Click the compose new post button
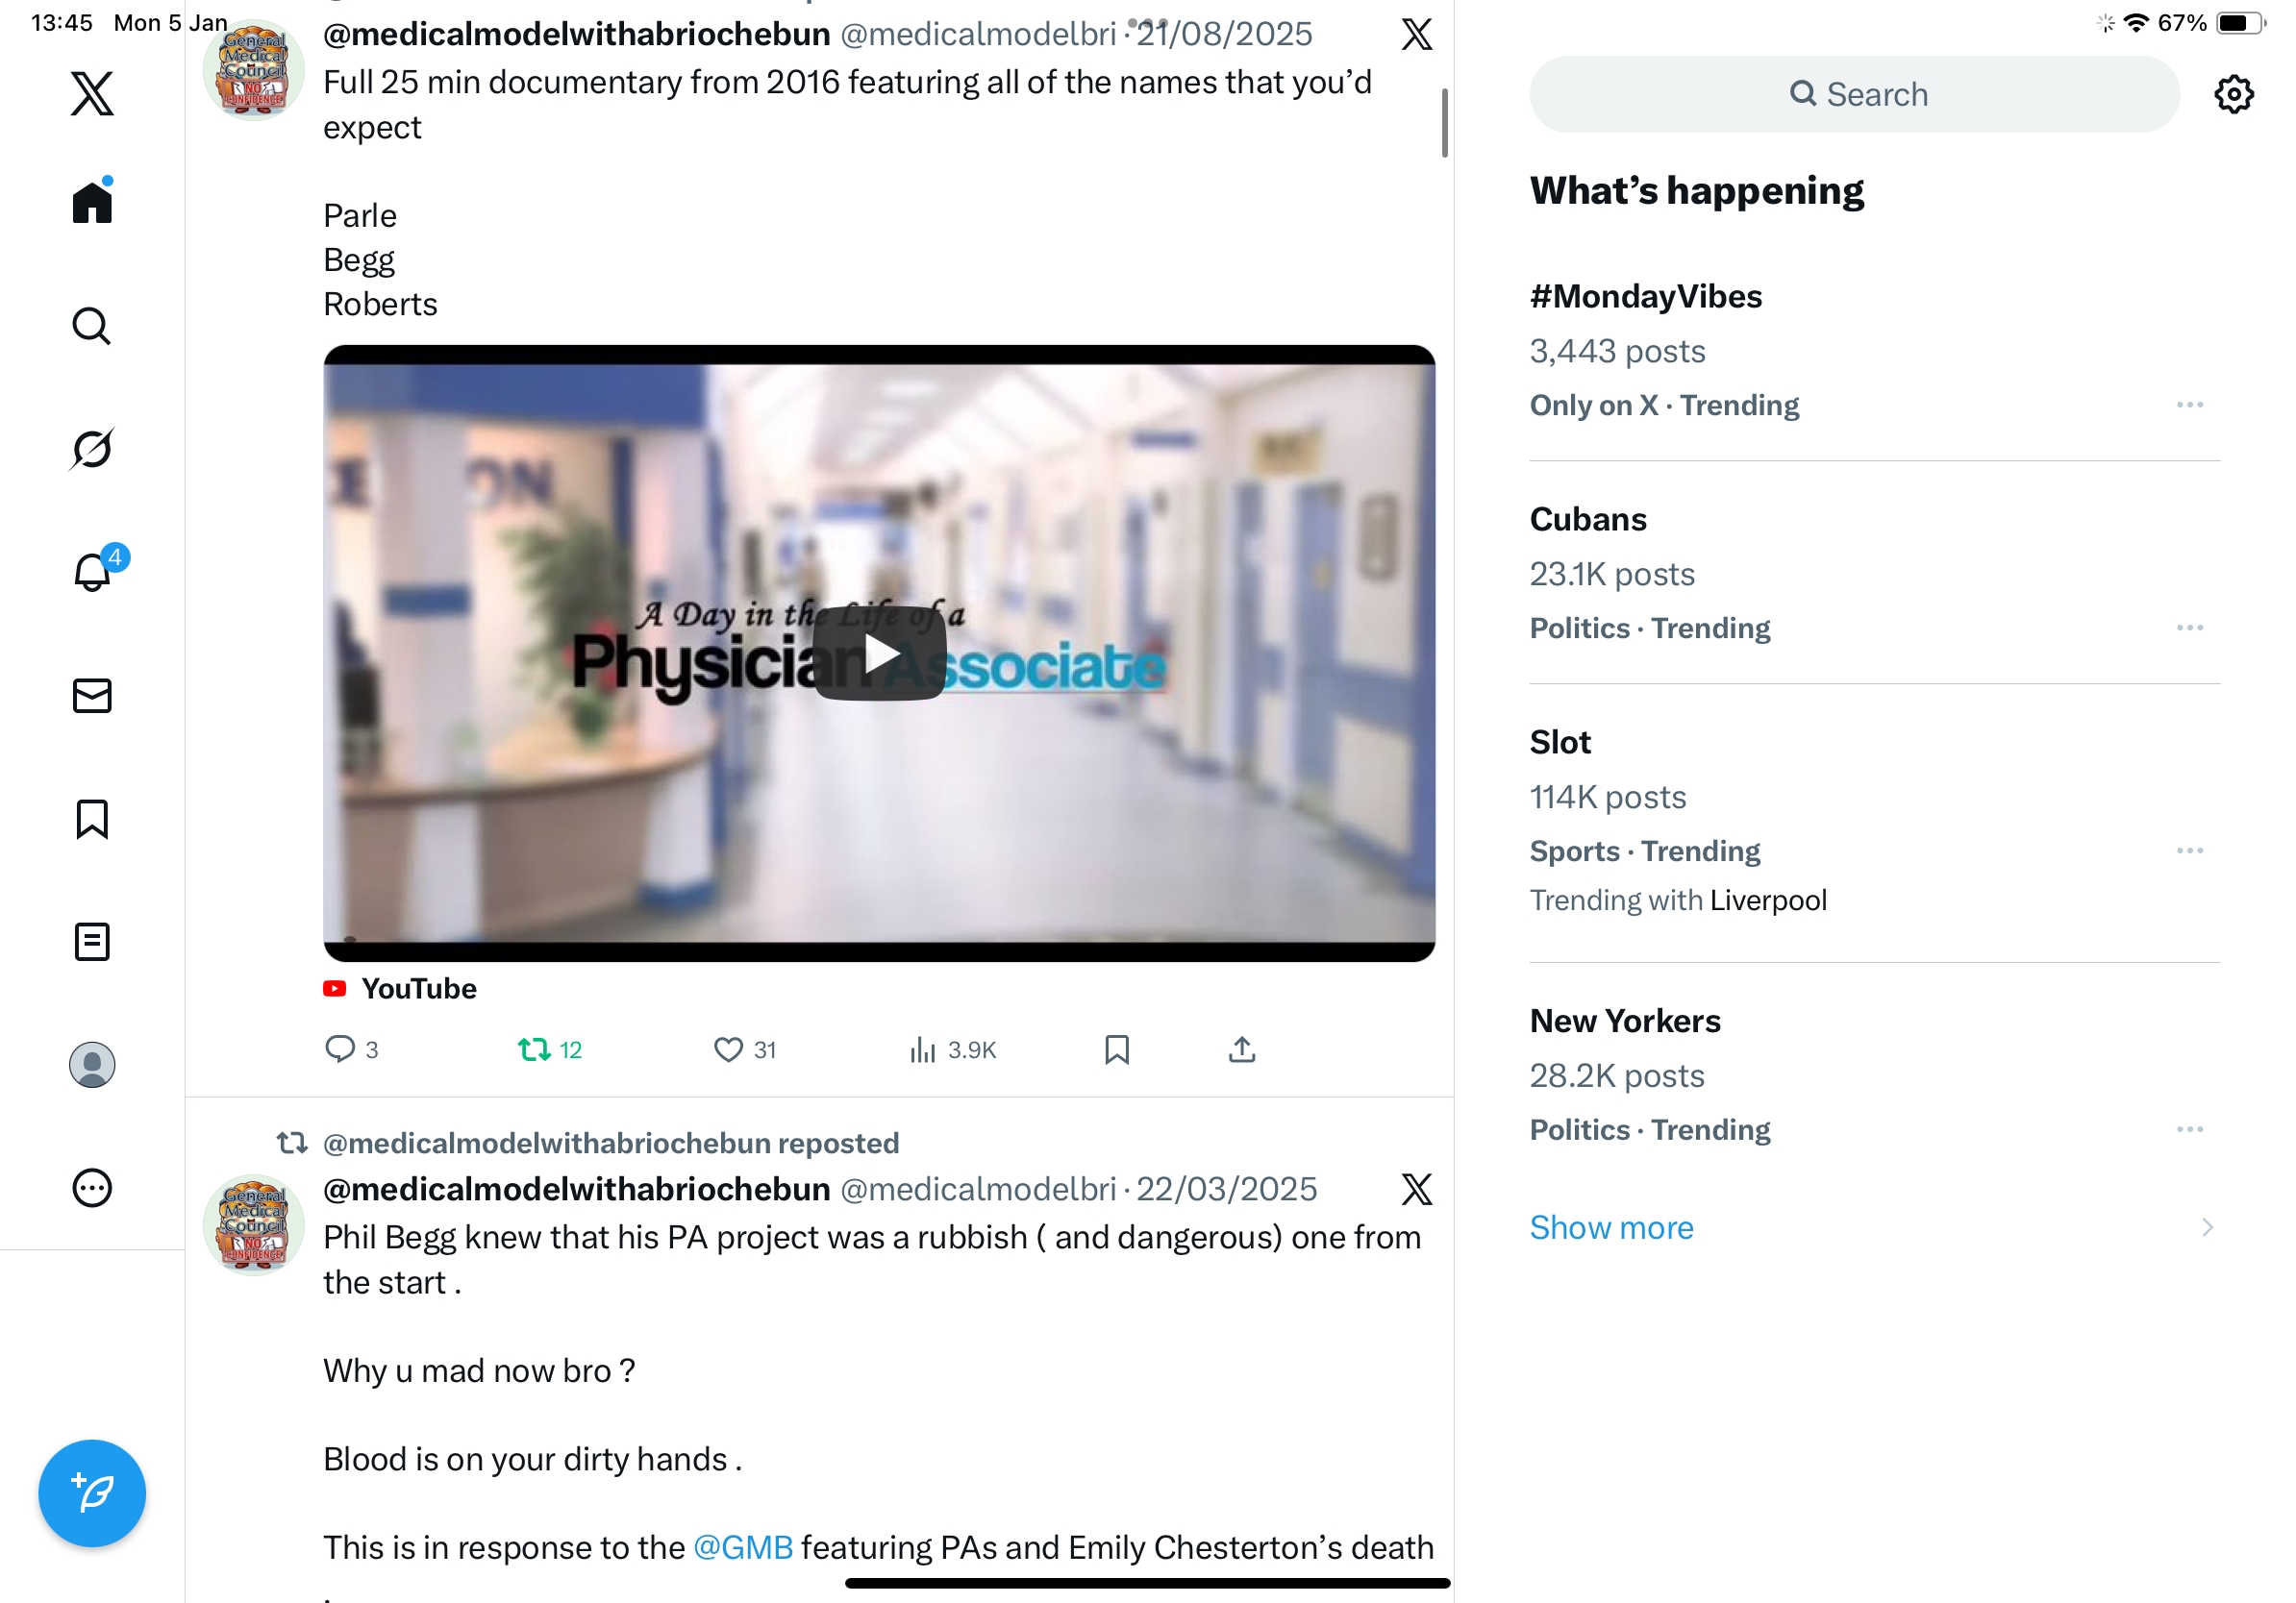The width and height of the screenshot is (2296, 1603). click(92, 1493)
